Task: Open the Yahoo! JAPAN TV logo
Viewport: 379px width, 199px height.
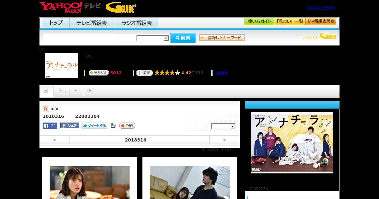Action: [70, 7]
